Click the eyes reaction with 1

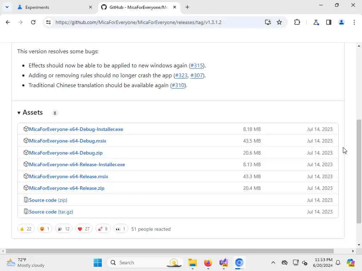[121, 229]
